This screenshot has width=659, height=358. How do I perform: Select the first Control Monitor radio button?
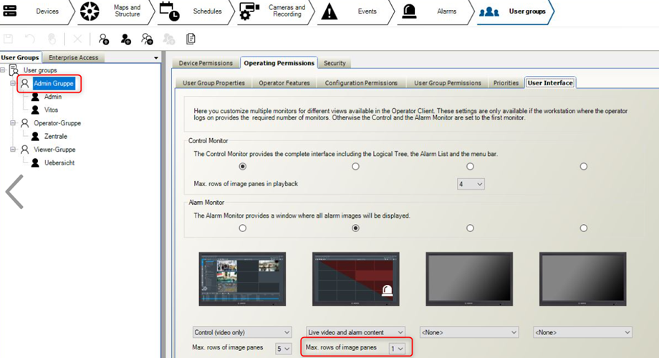(x=243, y=166)
